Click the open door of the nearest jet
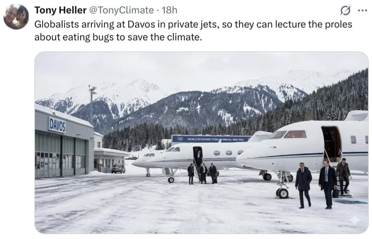This screenshot has height=239, width=372. click(x=331, y=143)
